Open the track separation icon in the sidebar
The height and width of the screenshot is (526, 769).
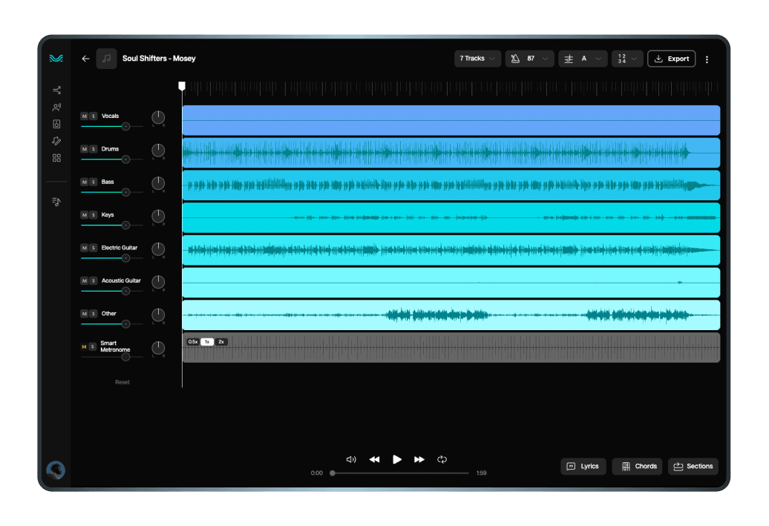click(x=56, y=91)
